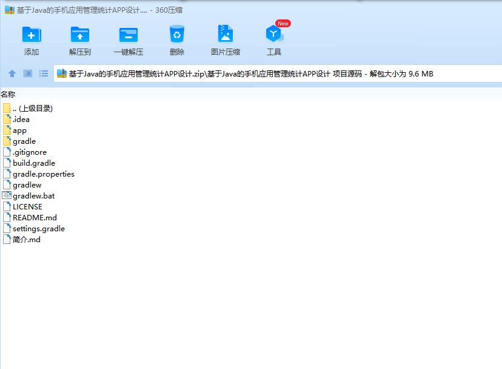
Task: Click the file icon beside 简介.md
Action: [7, 239]
